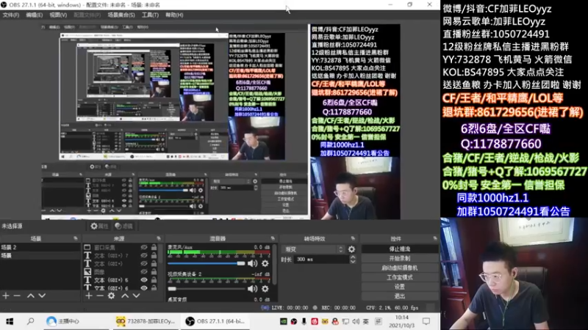Click the taskbar clock showing 10:14

pyautogui.click(x=401, y=321)
